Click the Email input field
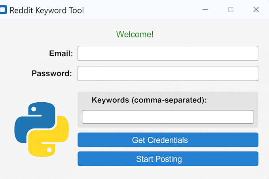 pos(168,53)
